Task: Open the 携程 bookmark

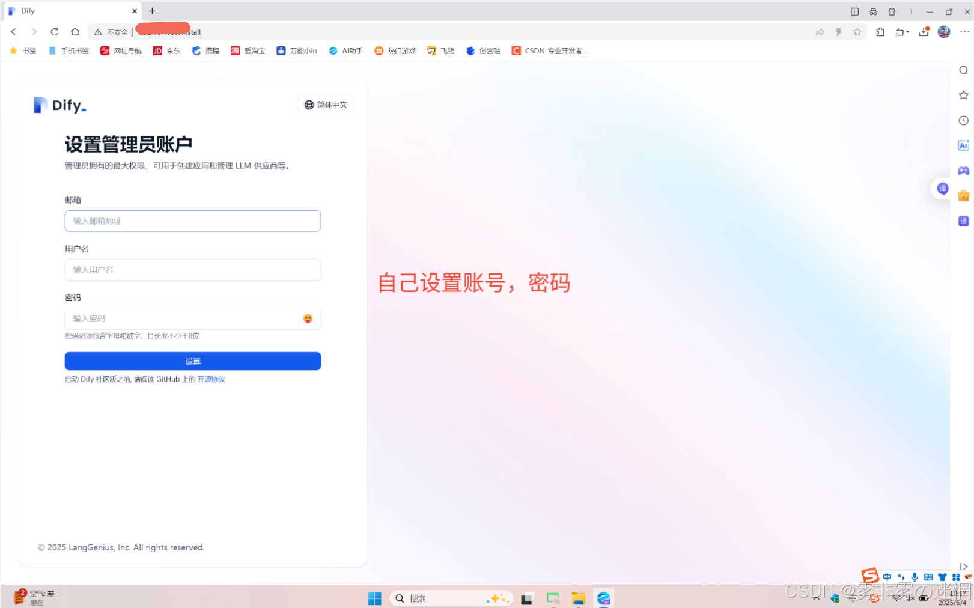Action: point(205,51)
